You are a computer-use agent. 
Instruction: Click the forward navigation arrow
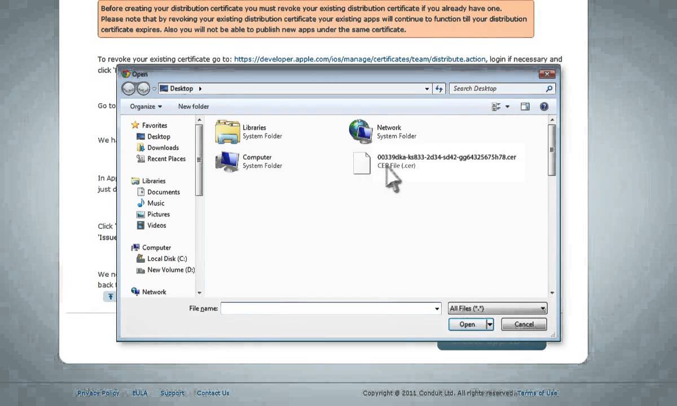(143, 89)
